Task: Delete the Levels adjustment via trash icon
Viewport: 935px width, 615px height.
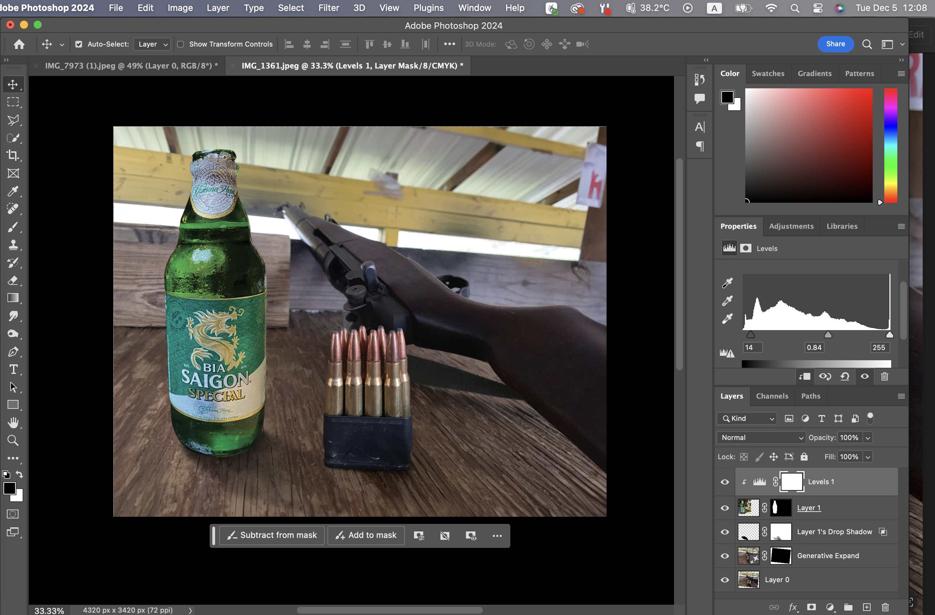Action: coord(884,376)
